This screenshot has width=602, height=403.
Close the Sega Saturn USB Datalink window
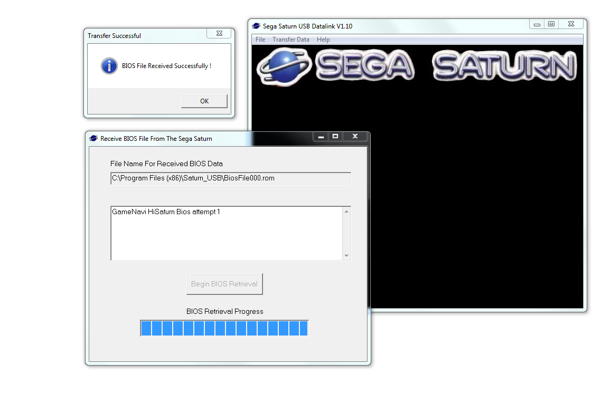pyautogui.click(x=571, y=24)
